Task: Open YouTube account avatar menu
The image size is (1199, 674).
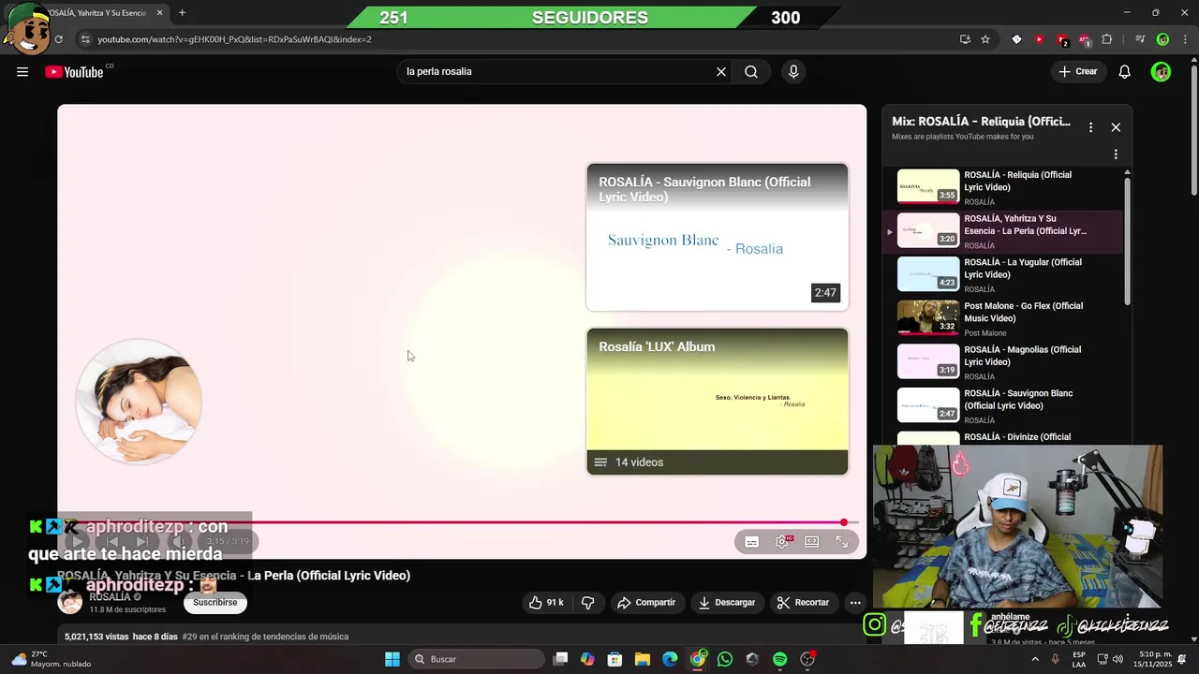Action: (1162, 72)
